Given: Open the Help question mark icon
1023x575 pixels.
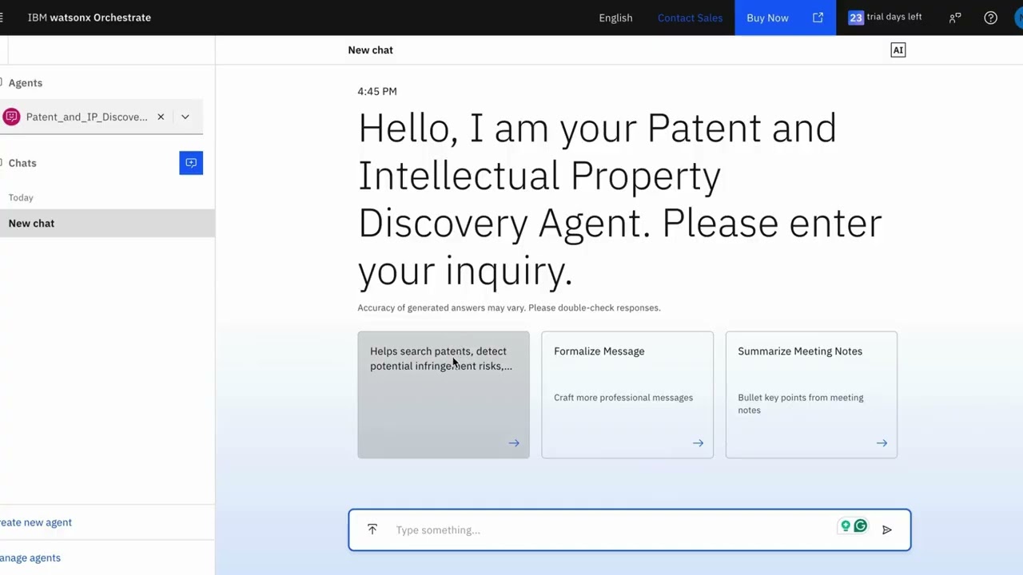Looking at the screenshot, I should tap(990, 18).
